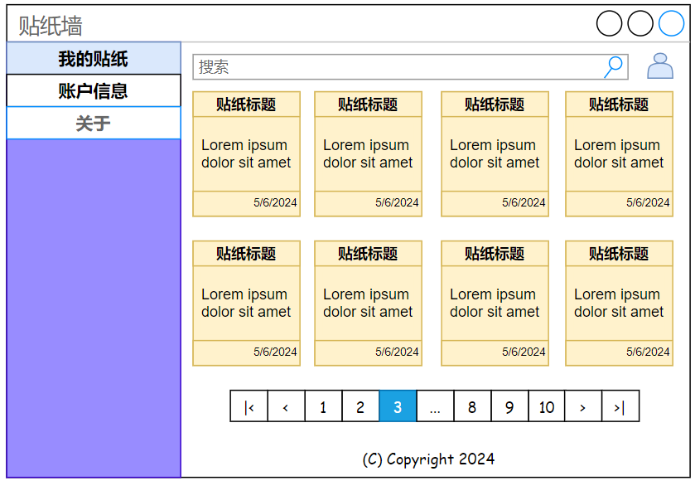Viewport: 695px width, 481px height.
Task: Jump to last page with >| button
Action: pos(620,406)
